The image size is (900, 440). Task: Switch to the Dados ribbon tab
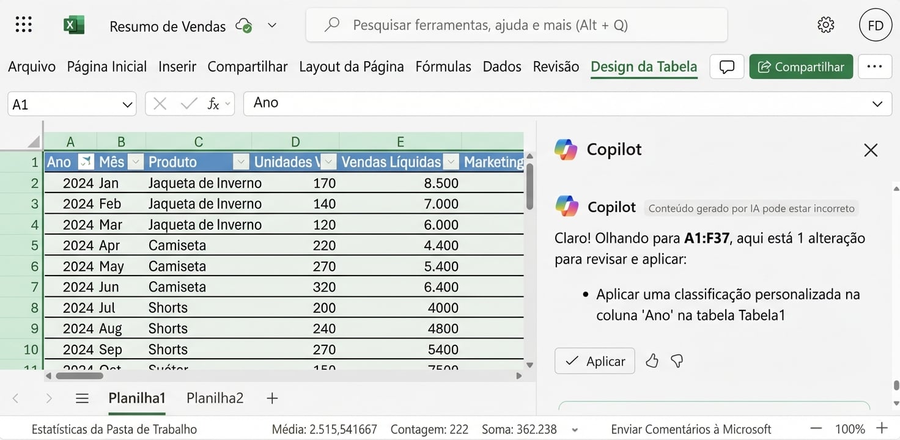click(x=501, y=67)
